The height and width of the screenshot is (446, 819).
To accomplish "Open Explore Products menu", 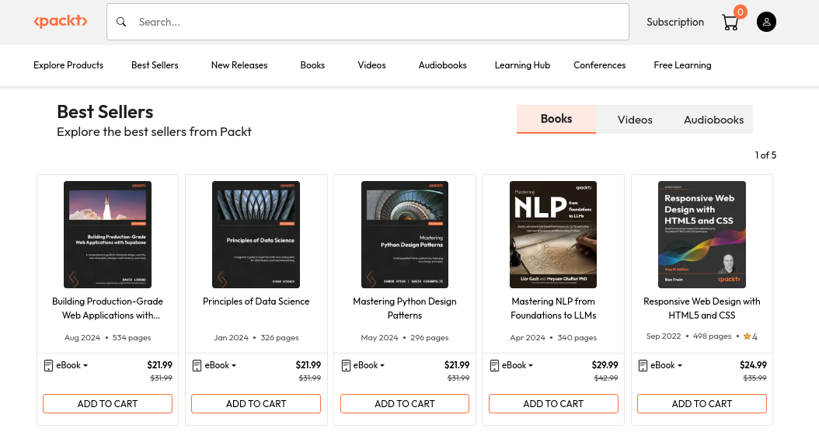I will pos(68,65).
